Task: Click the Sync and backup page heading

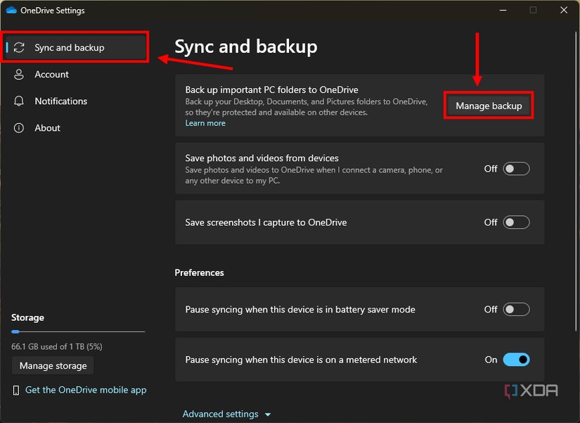Action: point(246,46)
